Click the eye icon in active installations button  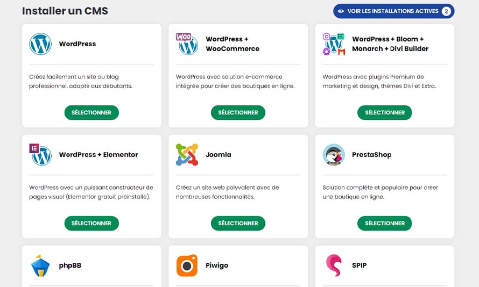point(341,11)
